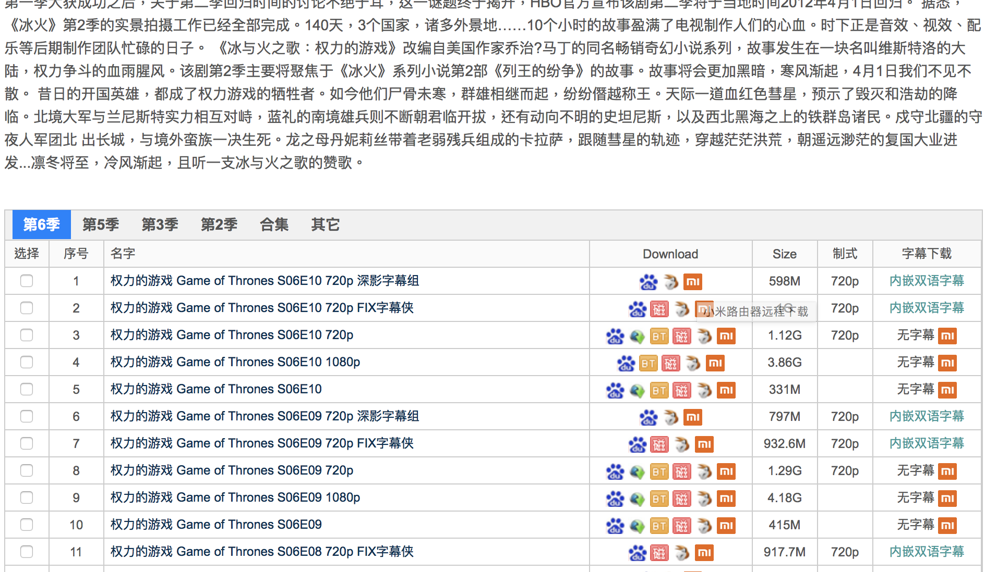Image resolution: width=985 pixels, height=572 pixels.
Task: Select checkbox for row 8 S06E09 720p
Action: tap(27, 470)
